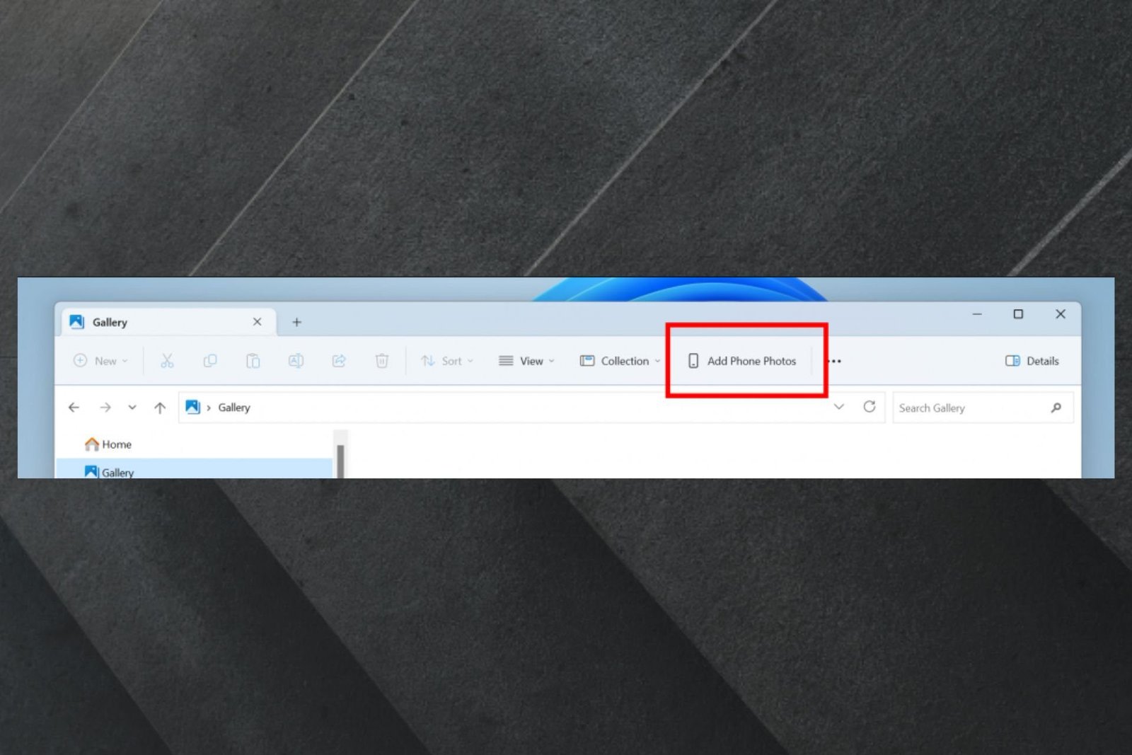Click the Search Gallery field
Screen dimensions: 1132x755
pyautogui.click(x=983, y=408)
